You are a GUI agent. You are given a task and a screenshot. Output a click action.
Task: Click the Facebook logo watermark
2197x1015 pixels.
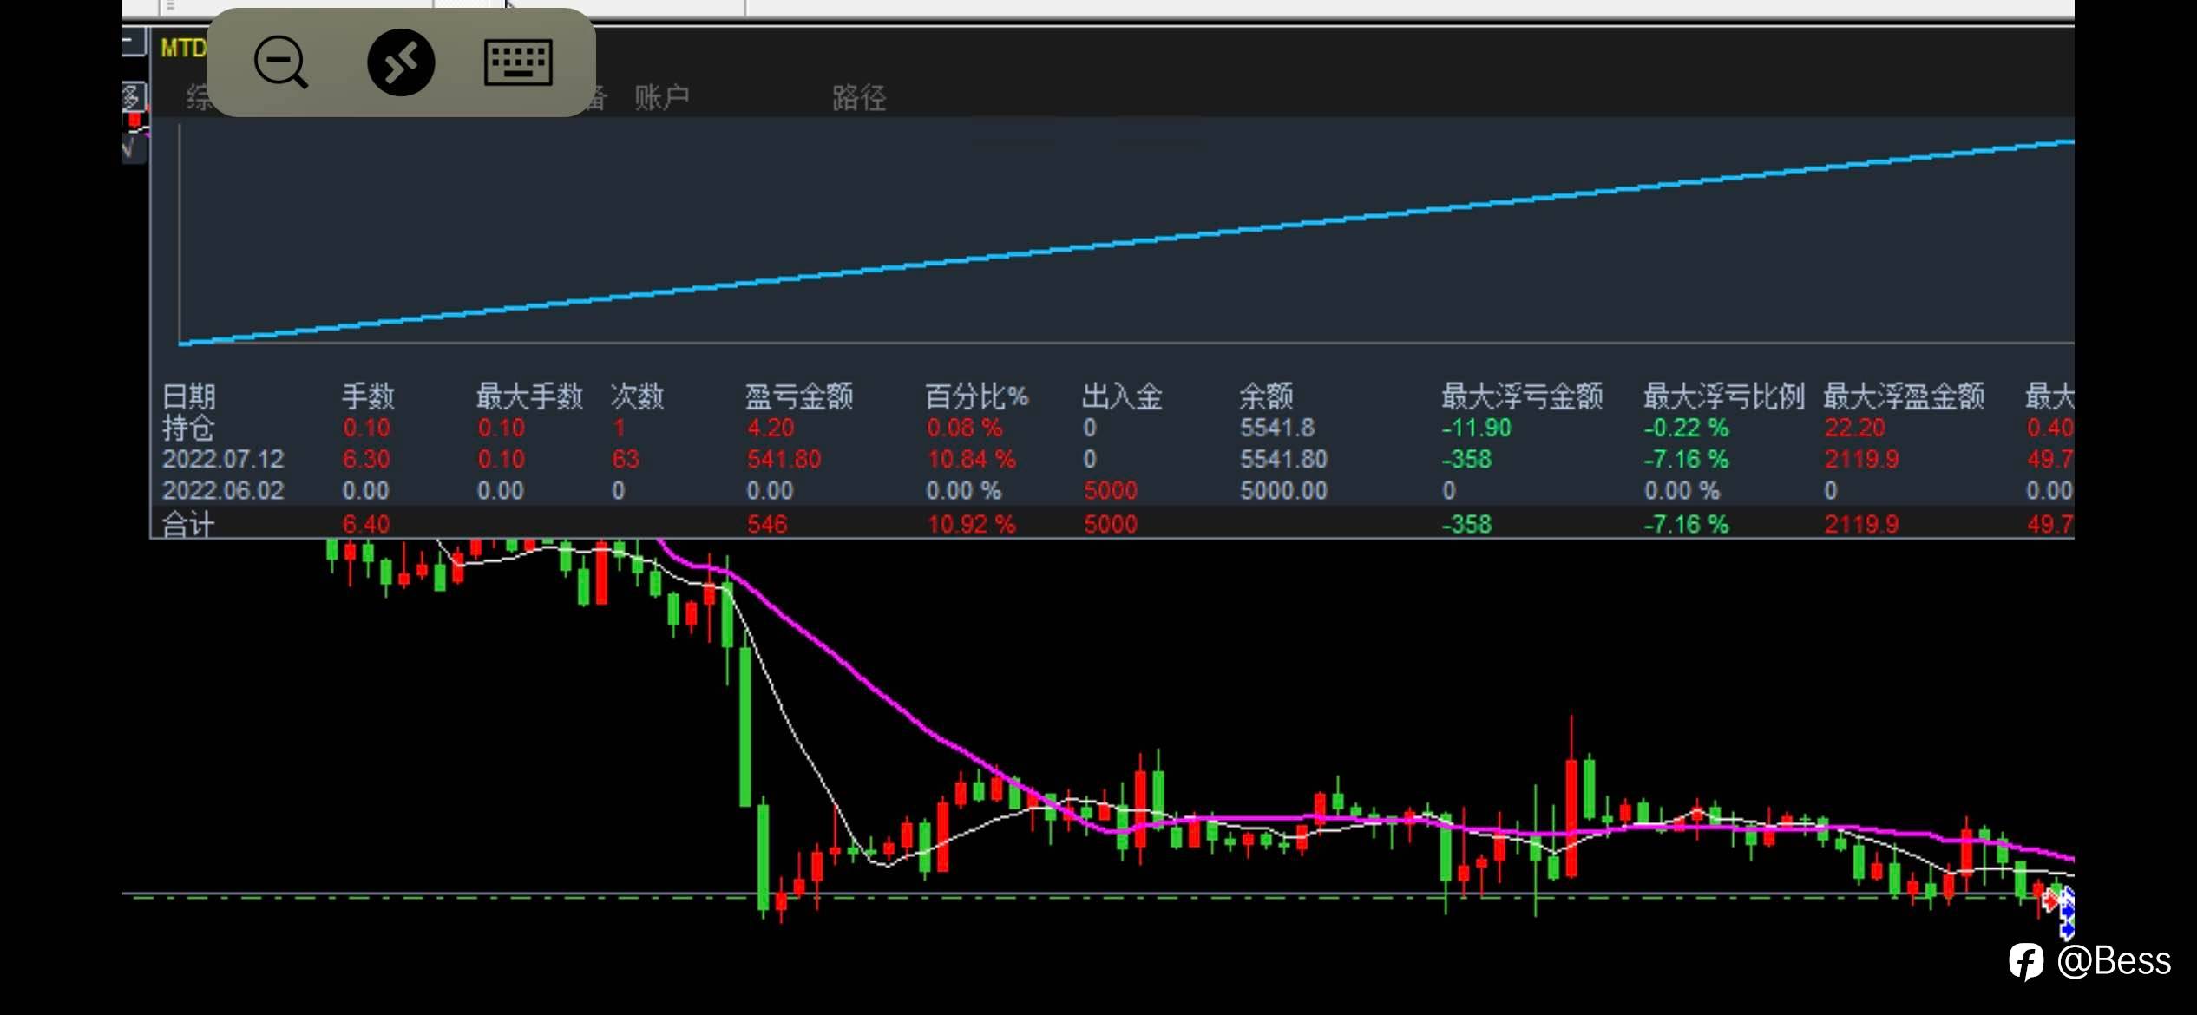(2026, 961)
